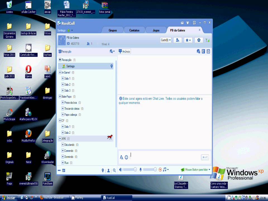Select the PB da Galera tab
This screenshot has width=268, height=201.
point(178,30)
